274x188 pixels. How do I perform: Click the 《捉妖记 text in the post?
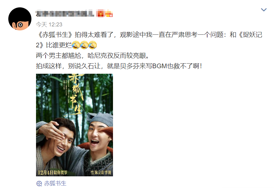[250, 35]
